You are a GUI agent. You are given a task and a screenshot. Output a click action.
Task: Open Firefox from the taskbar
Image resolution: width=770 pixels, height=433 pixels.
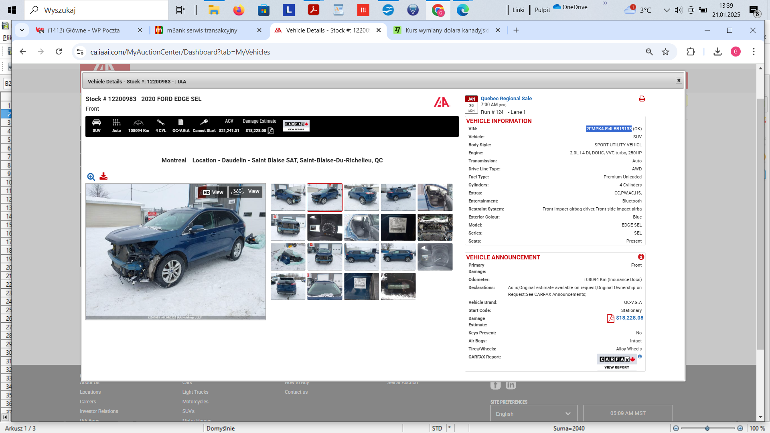239,10
